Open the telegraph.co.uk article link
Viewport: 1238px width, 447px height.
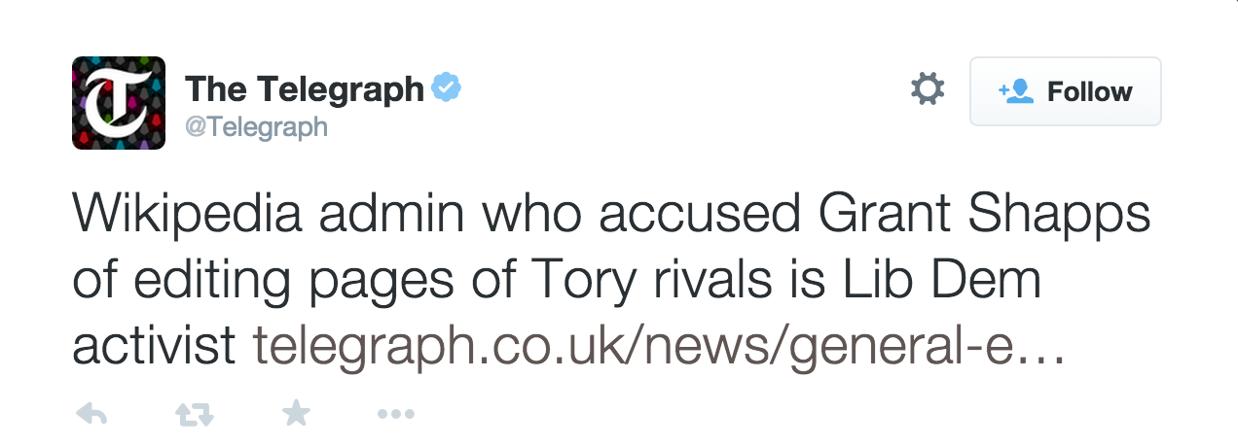(x=659, y=344)
